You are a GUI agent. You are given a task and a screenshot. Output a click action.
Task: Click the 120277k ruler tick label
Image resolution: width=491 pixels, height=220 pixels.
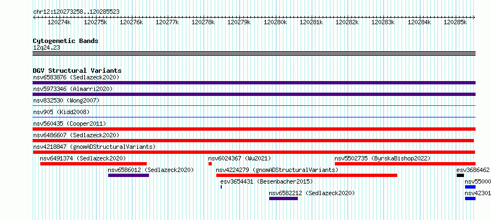tap(167, 22)
